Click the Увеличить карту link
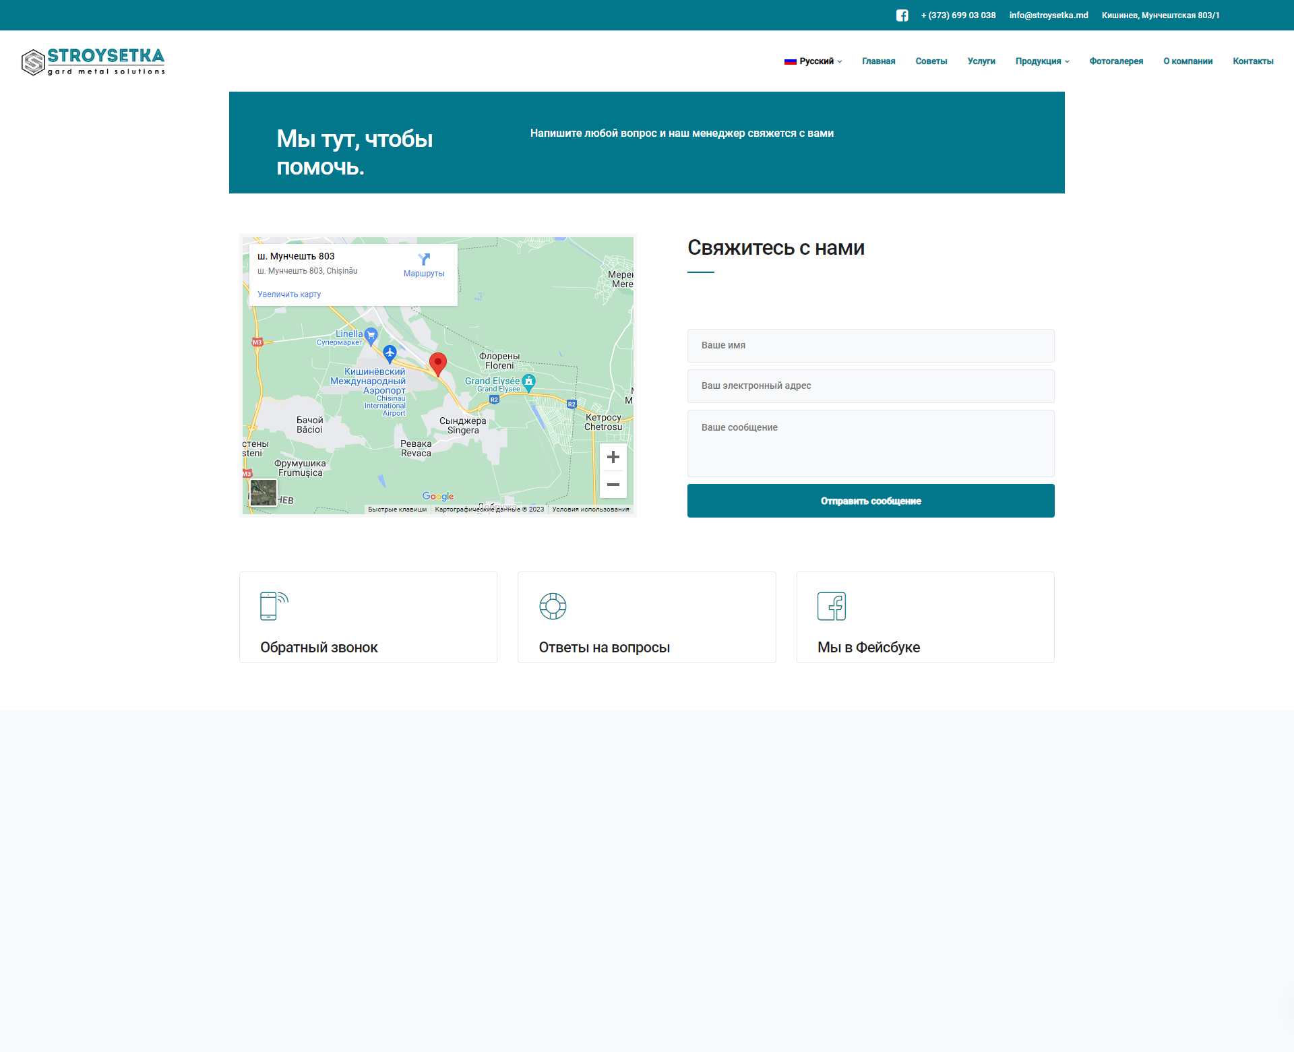The height and width of the screenshot is (1052, 1294). point(289,295)
